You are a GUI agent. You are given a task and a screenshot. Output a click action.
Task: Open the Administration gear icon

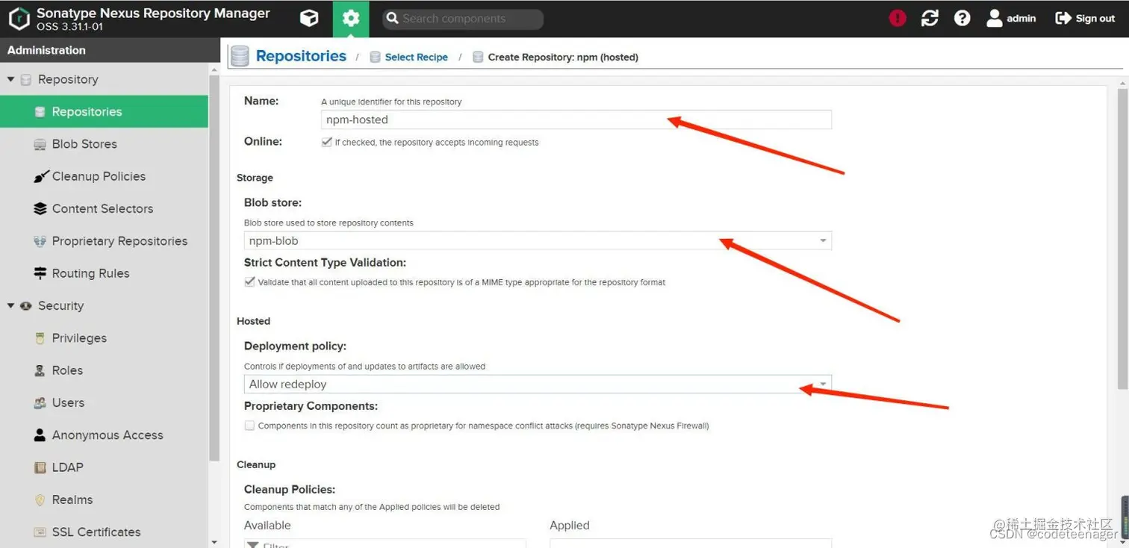351,19
